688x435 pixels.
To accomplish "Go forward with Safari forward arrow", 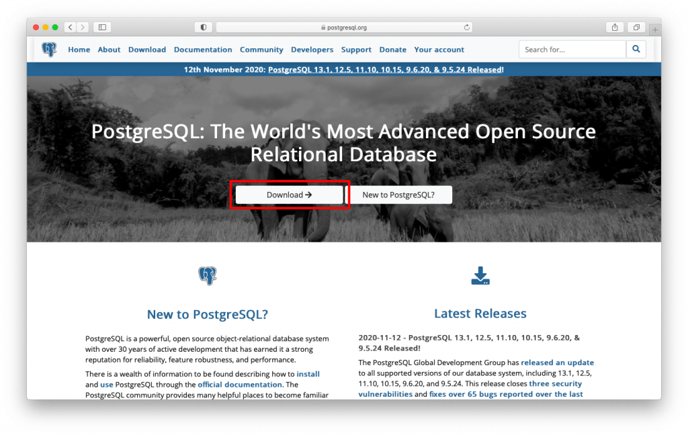I will 83,27.
